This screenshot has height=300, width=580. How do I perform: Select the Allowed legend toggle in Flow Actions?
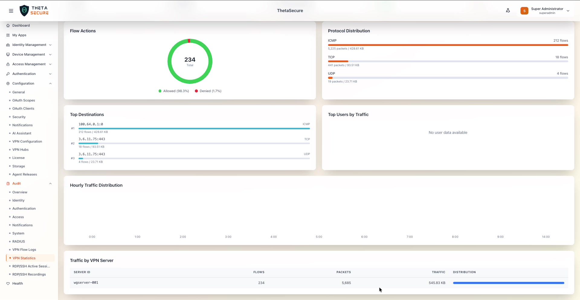point(173,91)
